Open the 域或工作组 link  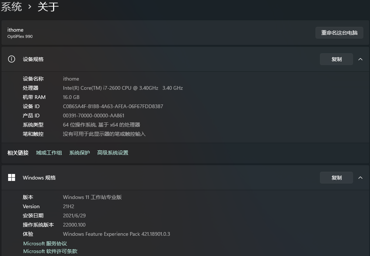[x=49, y=153]
